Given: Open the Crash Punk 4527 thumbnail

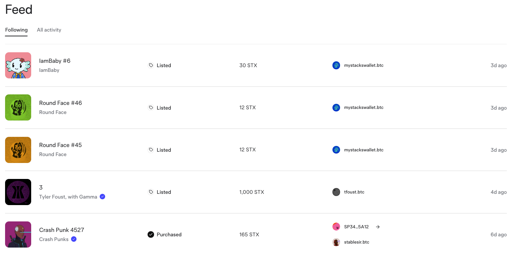Looking at the screenshot, I should 18,234.
